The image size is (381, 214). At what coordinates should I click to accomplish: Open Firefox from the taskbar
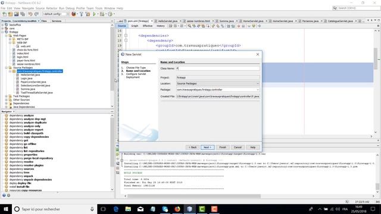click(x=177, y=209)
